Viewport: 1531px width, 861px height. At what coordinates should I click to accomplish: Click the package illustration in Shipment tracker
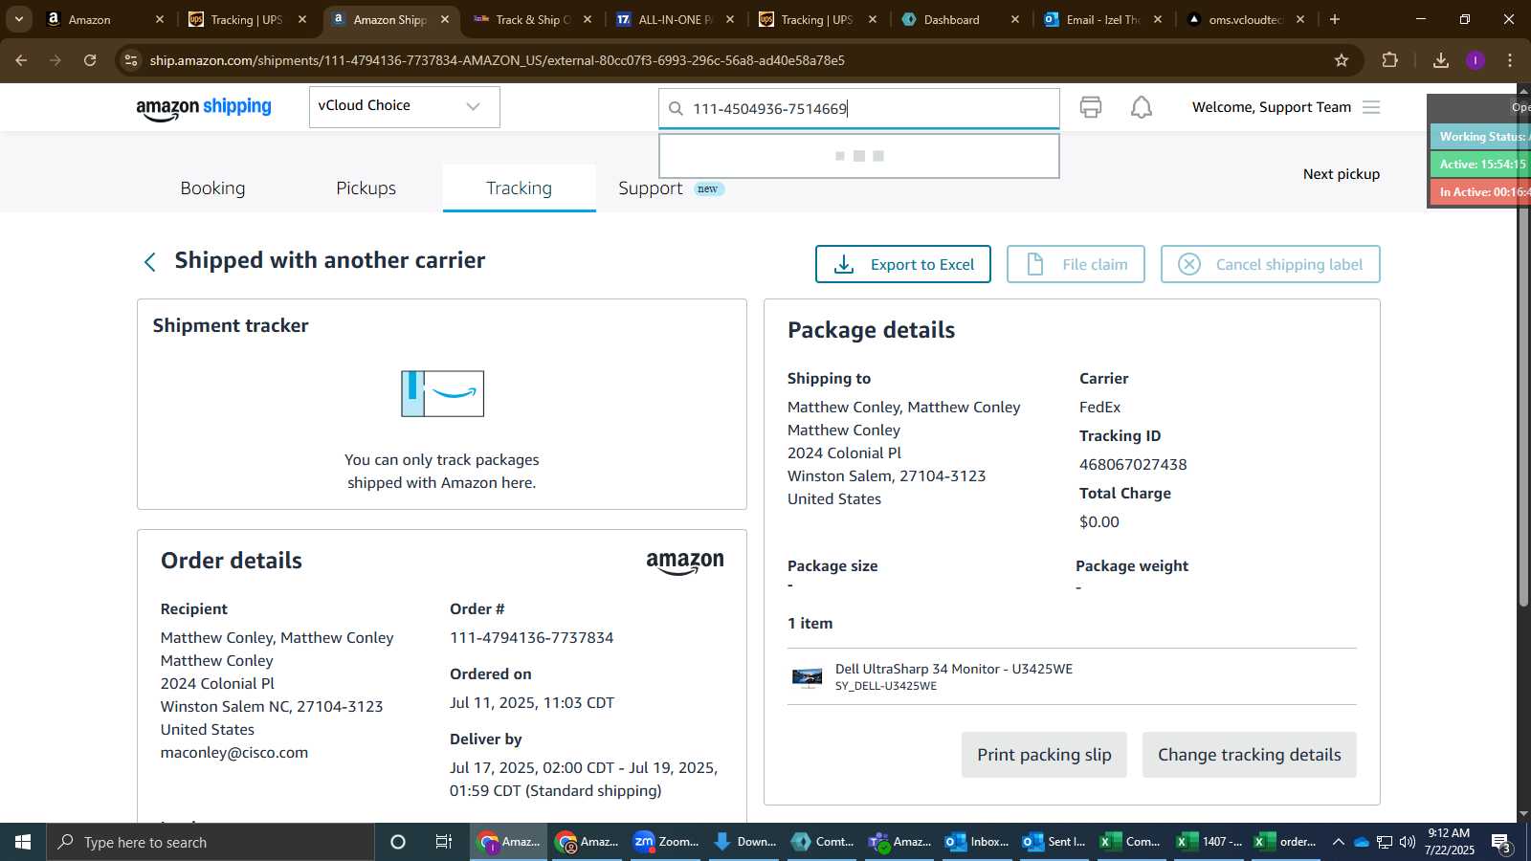tap(442, 394)
